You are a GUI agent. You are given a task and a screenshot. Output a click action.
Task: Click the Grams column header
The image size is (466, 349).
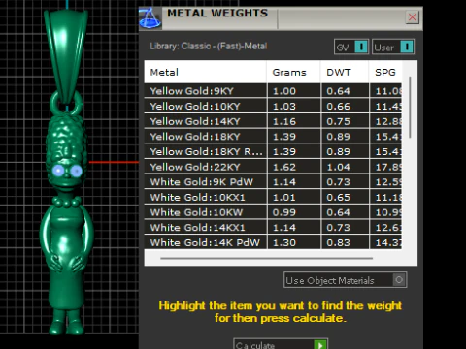tap(293, 72)
